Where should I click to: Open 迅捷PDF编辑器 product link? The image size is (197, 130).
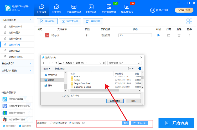17,99
